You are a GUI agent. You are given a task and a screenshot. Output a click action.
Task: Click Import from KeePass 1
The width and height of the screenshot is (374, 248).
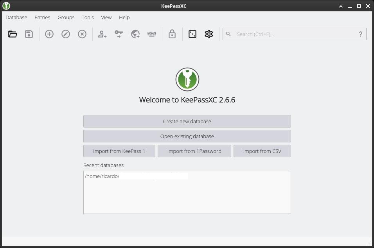click(119, 151)
